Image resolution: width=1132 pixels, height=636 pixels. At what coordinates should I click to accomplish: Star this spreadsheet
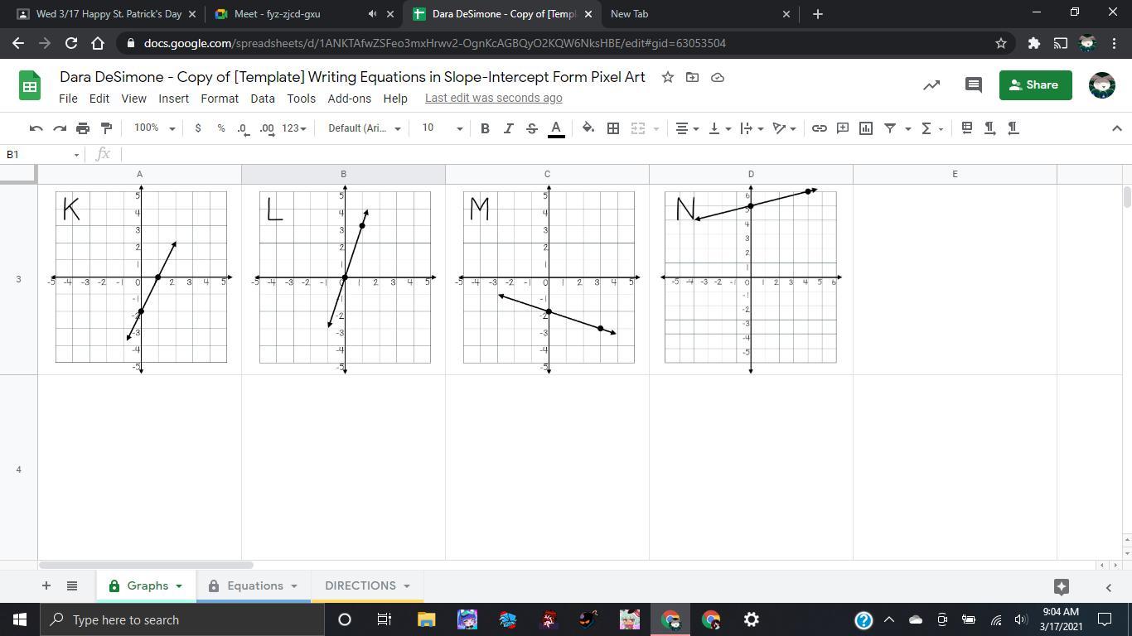(667, 77)
